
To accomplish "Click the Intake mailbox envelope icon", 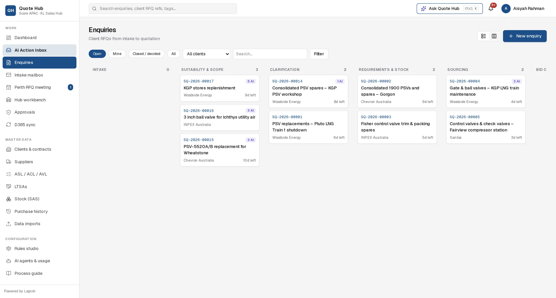I will (8, 75).
